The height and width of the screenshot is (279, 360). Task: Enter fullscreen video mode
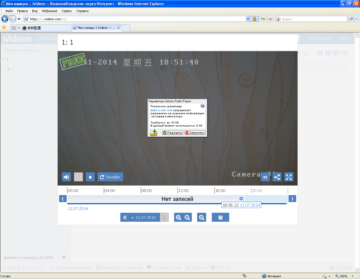tap(289, 177)
